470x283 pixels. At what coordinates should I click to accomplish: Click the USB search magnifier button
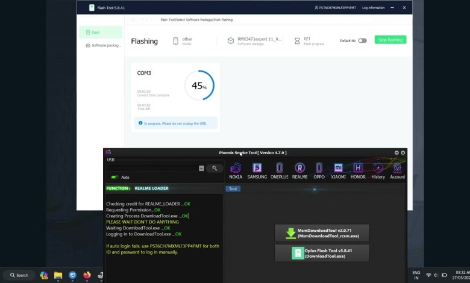(x=215, y=168)
